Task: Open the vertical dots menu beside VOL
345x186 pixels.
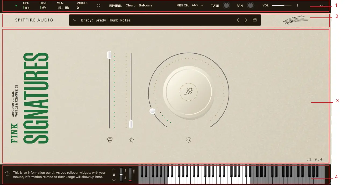Action: coord(297,5)
